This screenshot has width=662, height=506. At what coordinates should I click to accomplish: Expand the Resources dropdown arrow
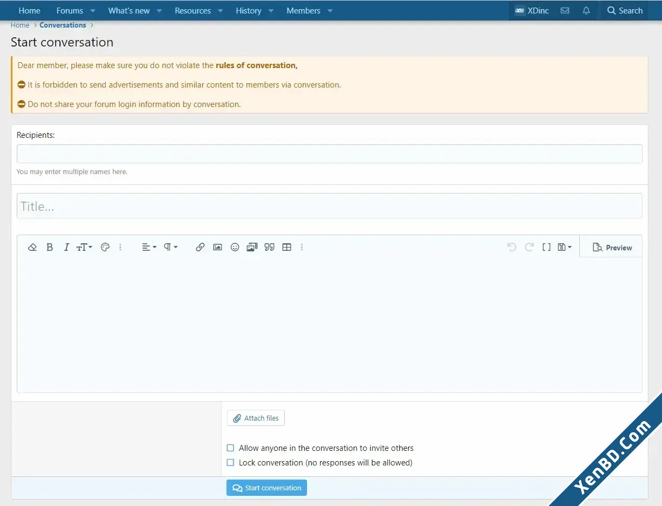tap(220, 11)
